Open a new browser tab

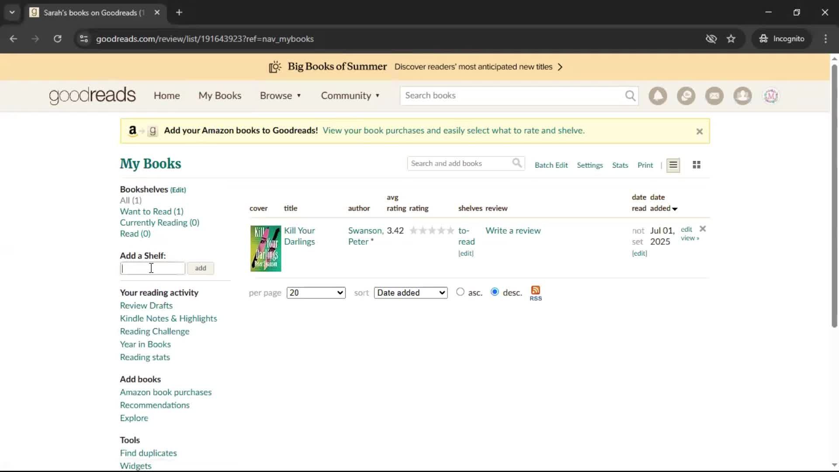click(179, 12)
